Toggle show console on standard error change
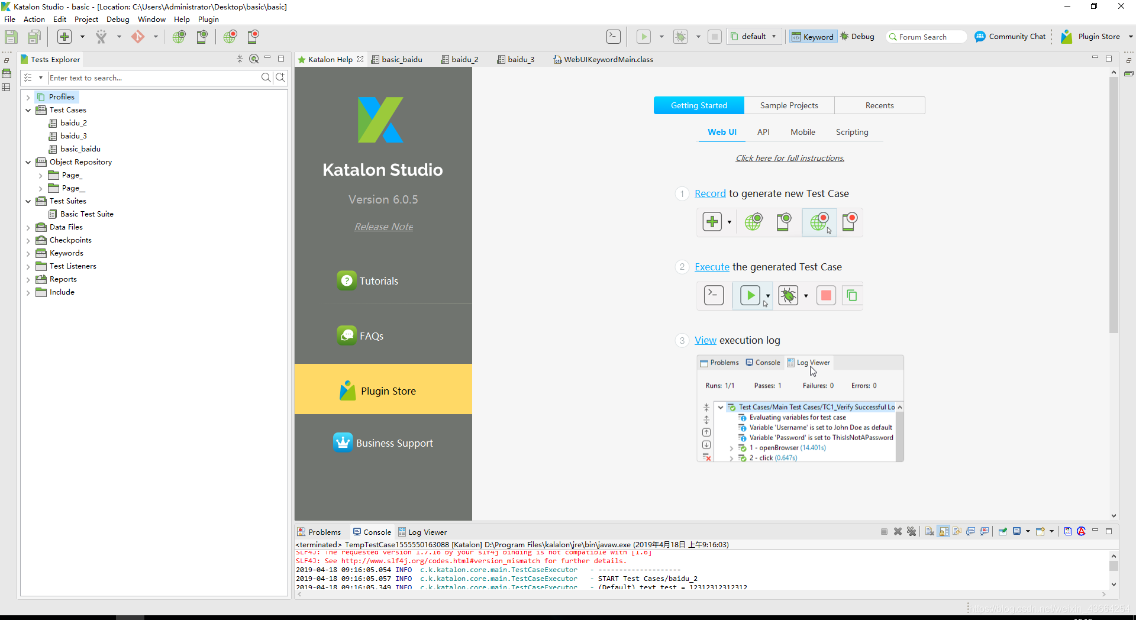The height and width of the screenshot is (620, 1136). pos(985,531)
